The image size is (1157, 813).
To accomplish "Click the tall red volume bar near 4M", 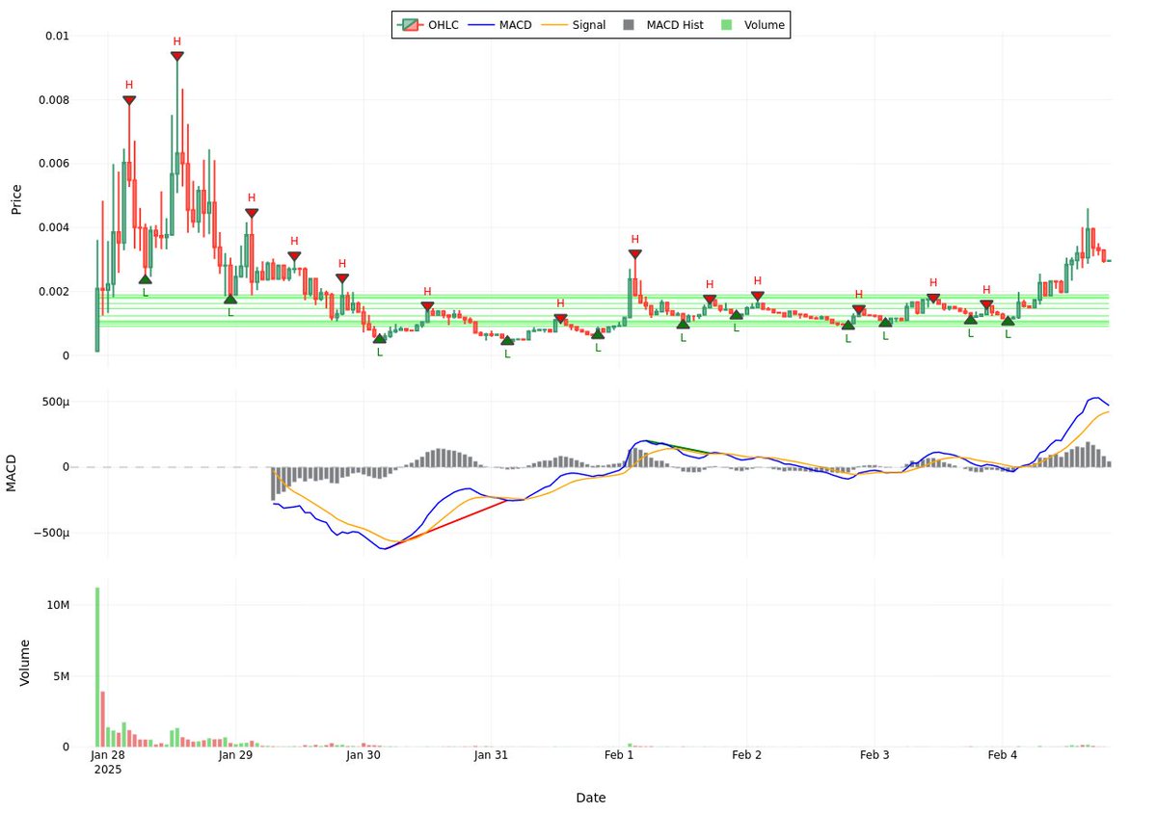I will point(103,719).
